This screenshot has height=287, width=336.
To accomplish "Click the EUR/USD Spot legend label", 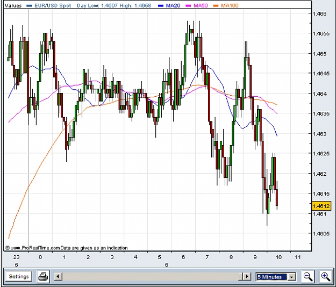I will pos(53,5).
